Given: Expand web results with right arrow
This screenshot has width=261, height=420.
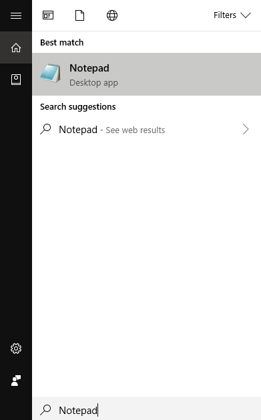Looking at the screenshot, I should 246,129.
